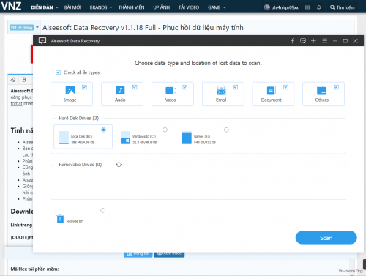
Task: Select the Video file type icon
Action: 171,90
